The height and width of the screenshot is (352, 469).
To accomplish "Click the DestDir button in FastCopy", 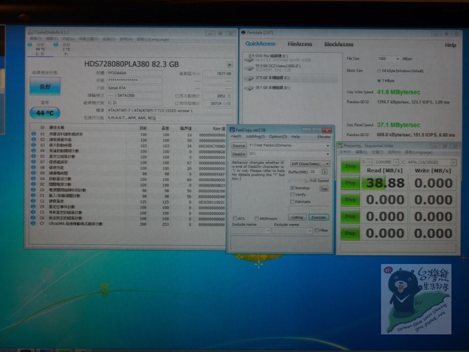I will [x=239, y=154].
